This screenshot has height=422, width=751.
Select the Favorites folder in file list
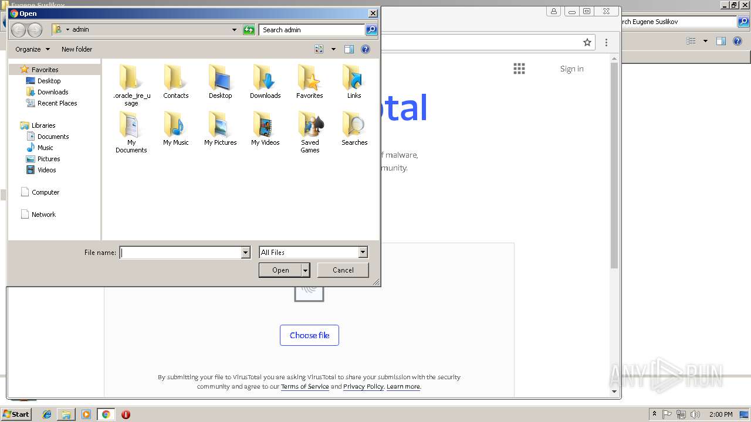[x=310, y=81]
